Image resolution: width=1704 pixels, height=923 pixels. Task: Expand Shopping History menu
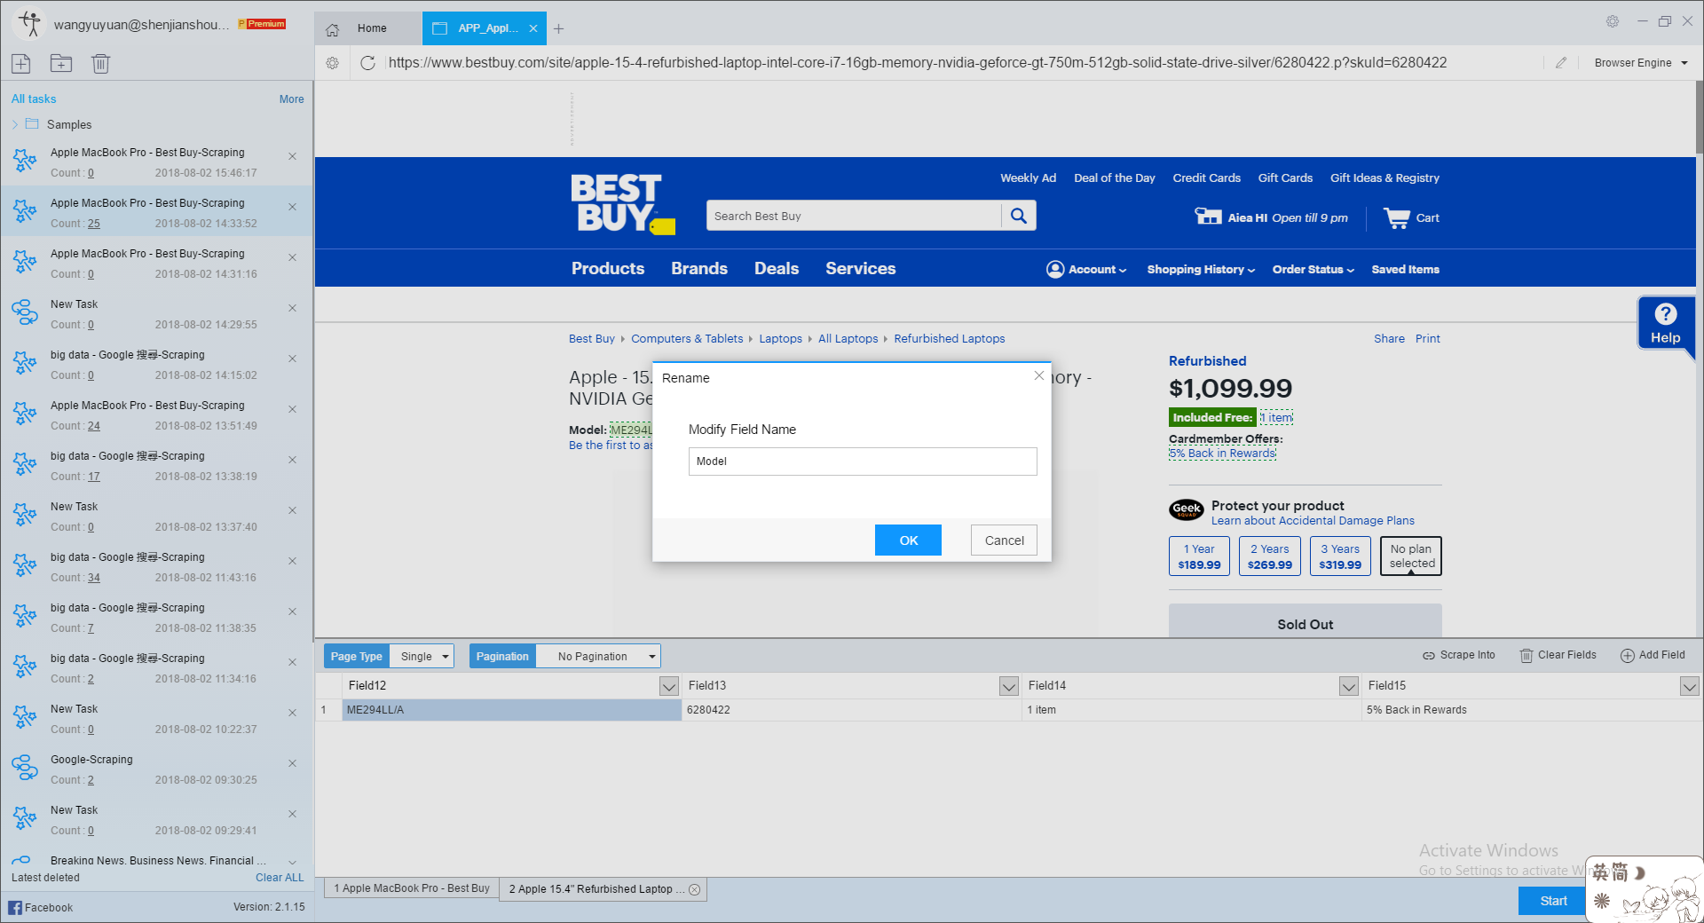pyautogui.click(x=1201, y=270)
